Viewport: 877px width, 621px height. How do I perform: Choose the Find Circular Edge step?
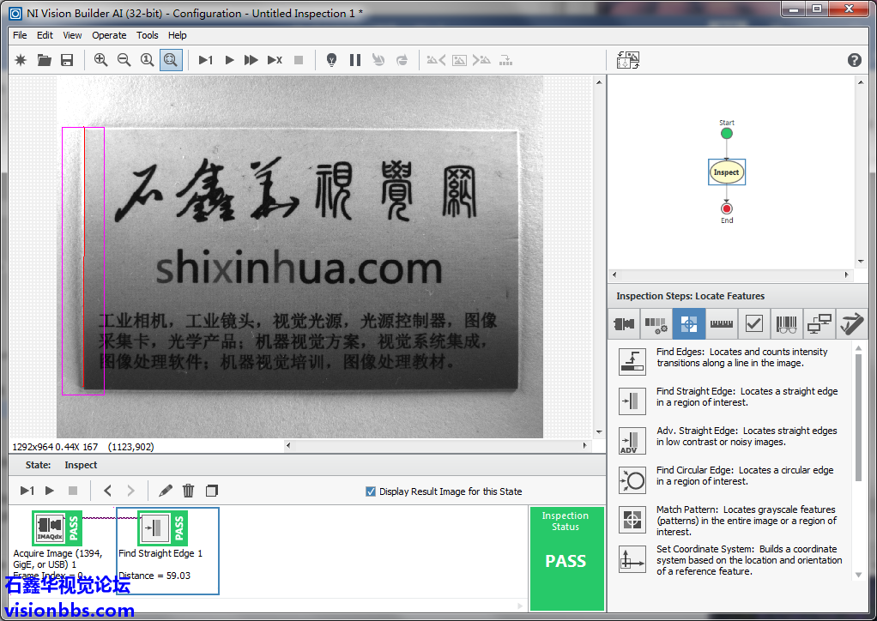tap(632, 479)
